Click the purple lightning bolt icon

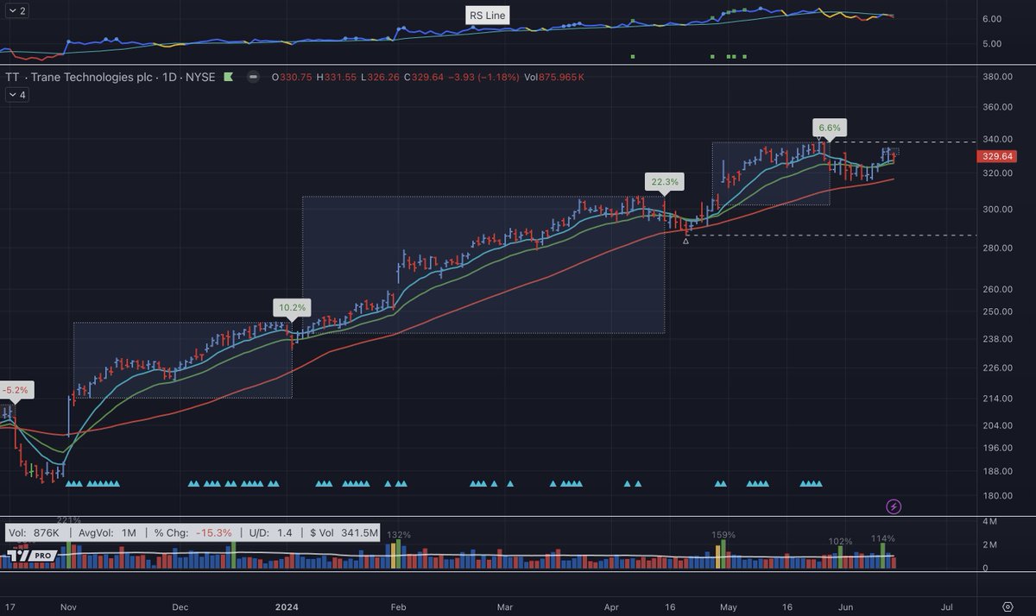[894, 506]
